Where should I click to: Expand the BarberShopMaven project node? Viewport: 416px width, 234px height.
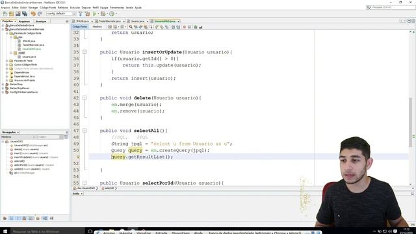[x=3, y=88]
